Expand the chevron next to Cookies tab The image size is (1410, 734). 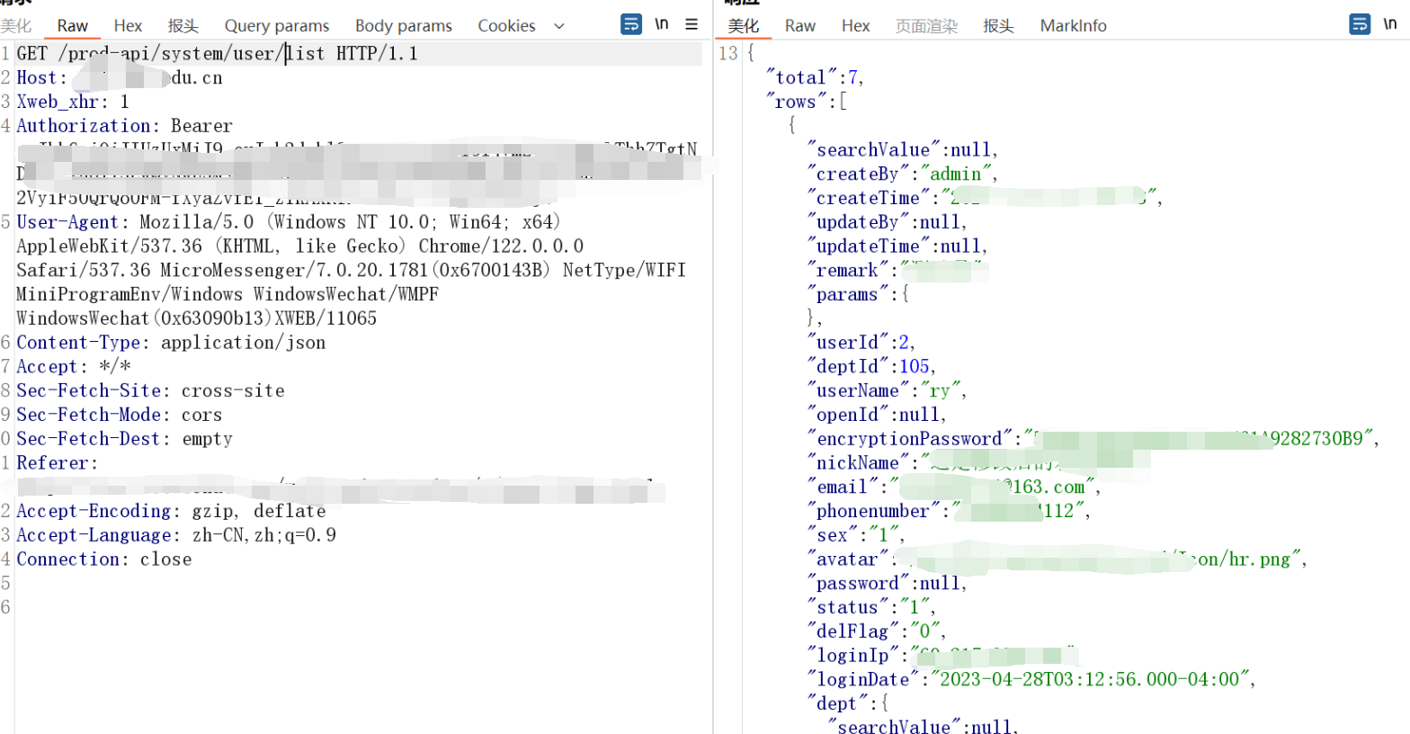(559, 26)
